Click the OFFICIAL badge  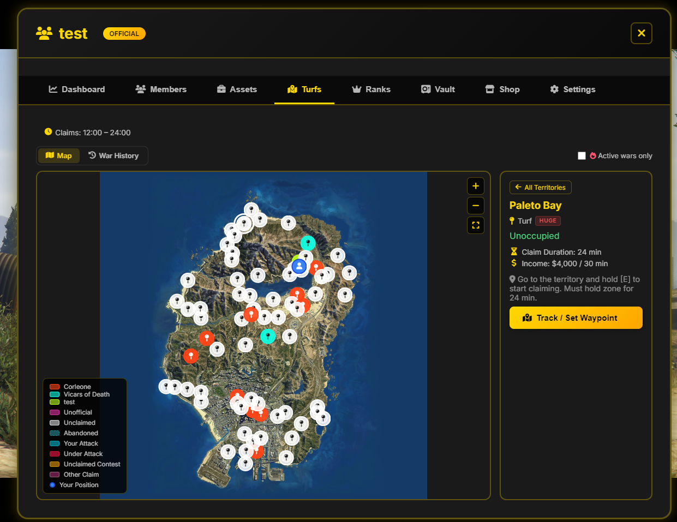124,34
